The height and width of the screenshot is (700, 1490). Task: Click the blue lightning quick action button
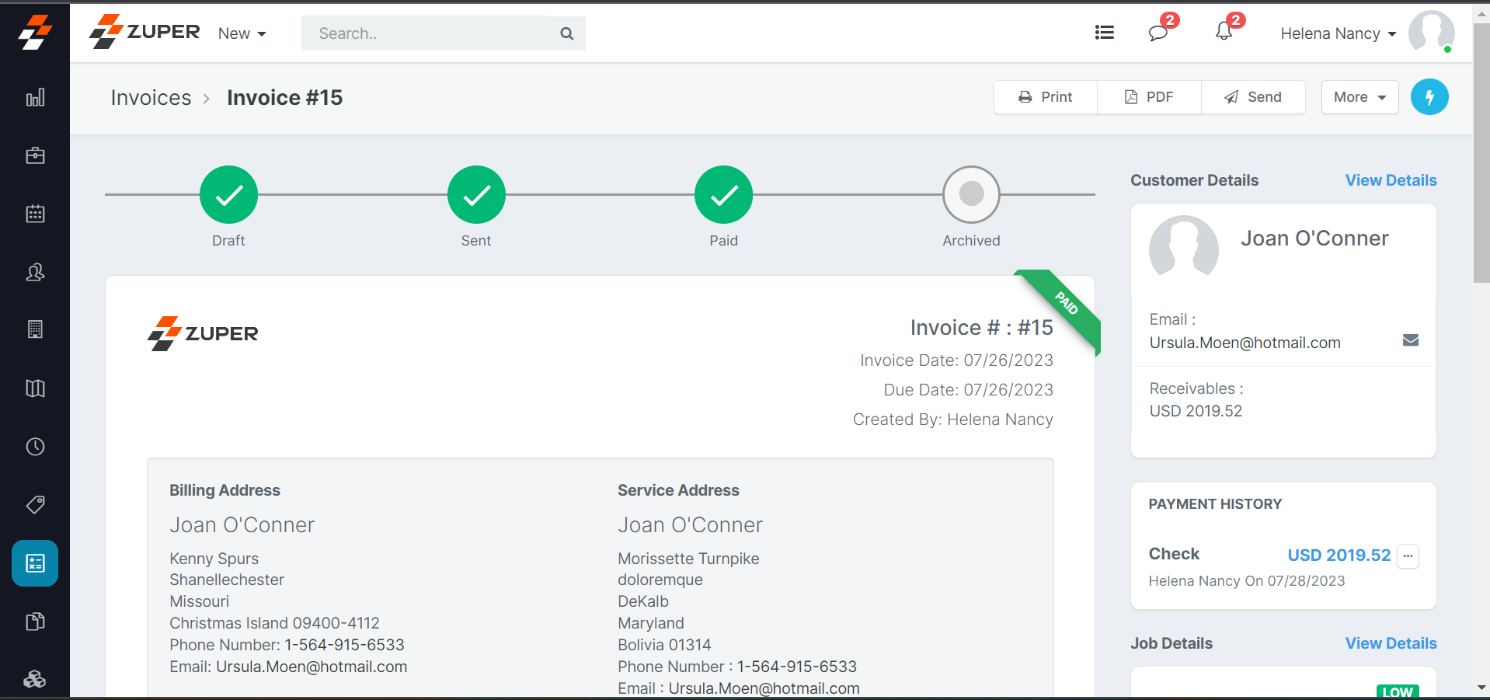point(1429,97)
